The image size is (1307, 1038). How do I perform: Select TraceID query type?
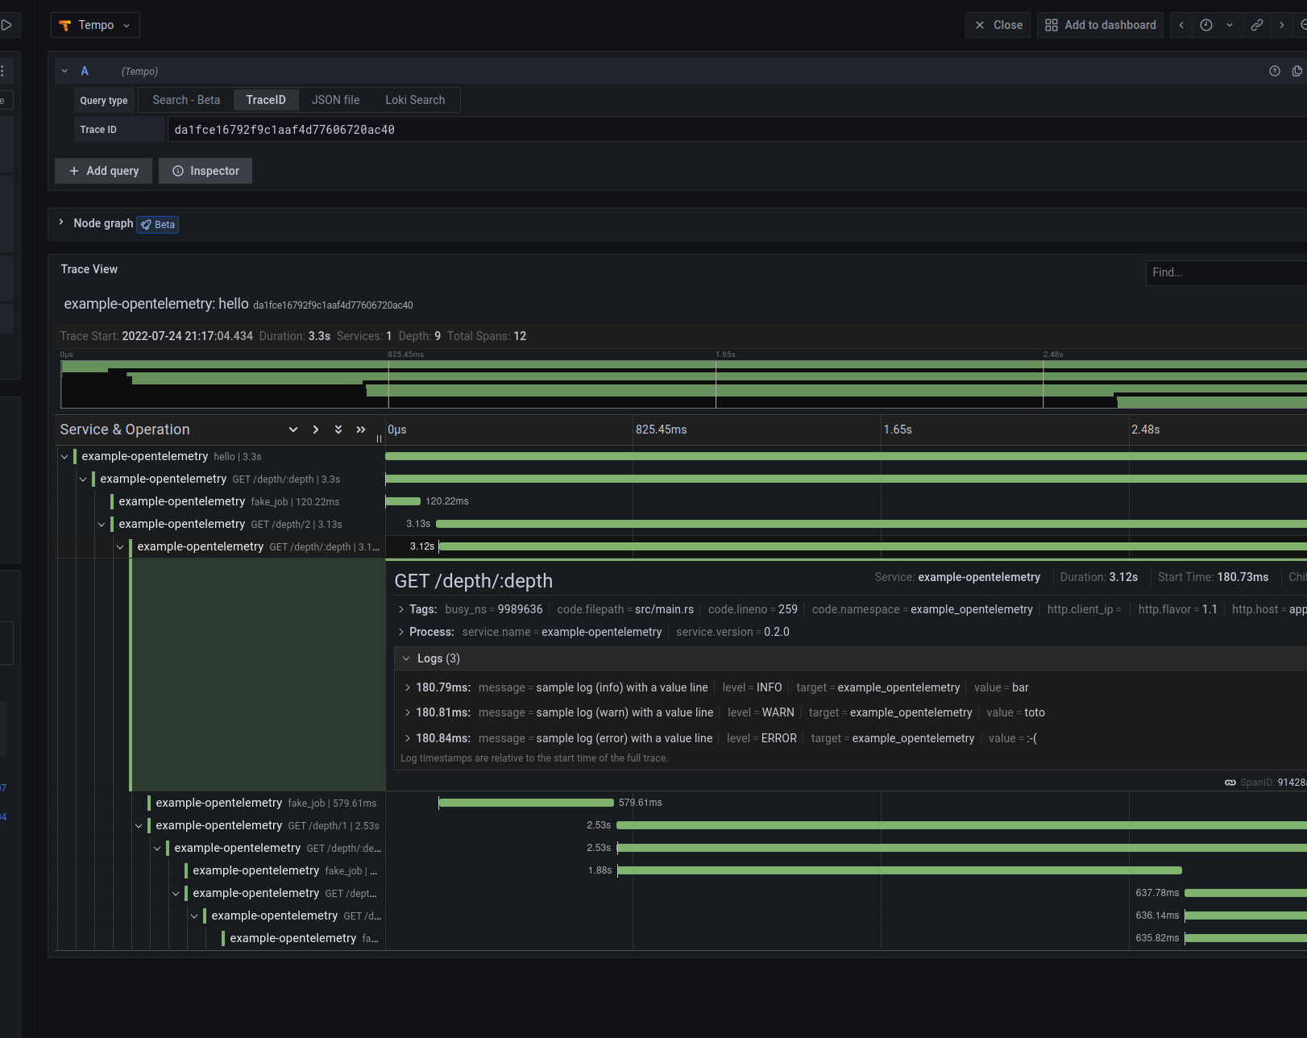266,100
